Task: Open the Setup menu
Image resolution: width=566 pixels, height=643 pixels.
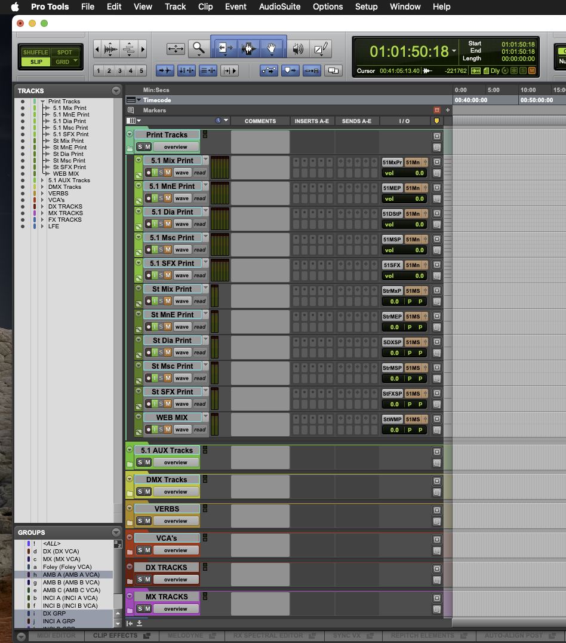Action: tap(366, 7)
